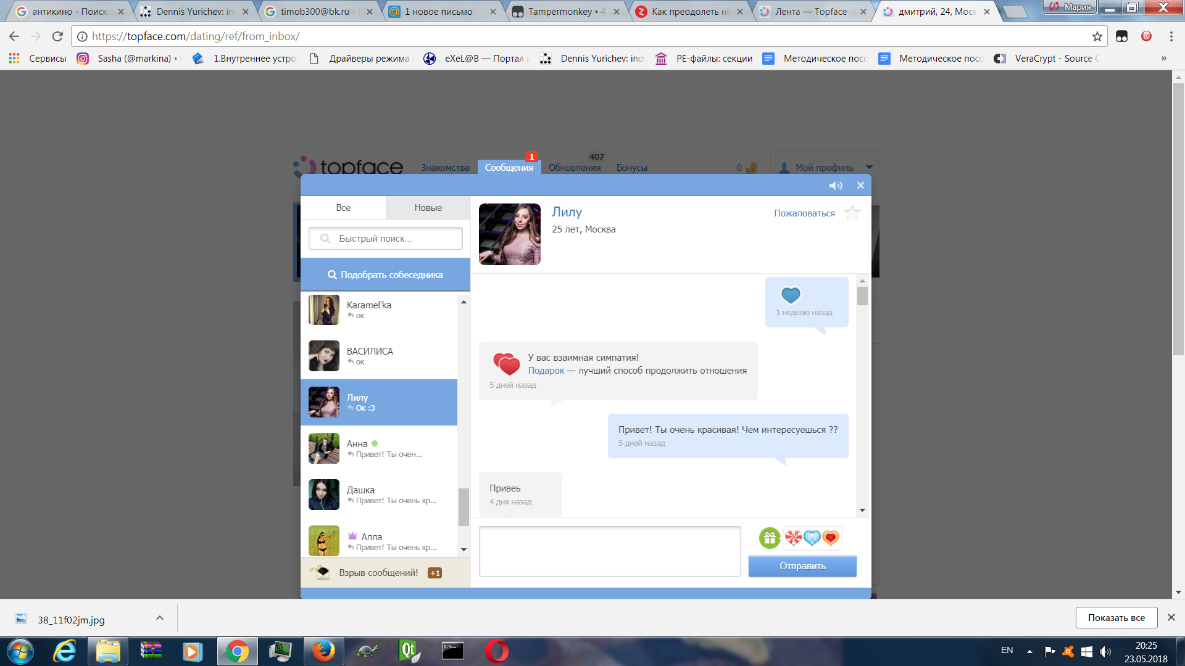Viewport: 1185px width, 666px height.
Task: Click the Быстрый поиск input field
Action: click(x=386, y=239)
